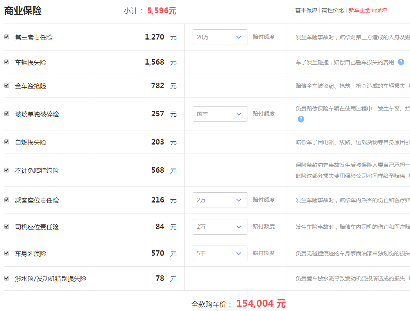Toggle the 全车盗抢险 checkbox
Viewport: 410px width, 311px height.
coord(7,86)
